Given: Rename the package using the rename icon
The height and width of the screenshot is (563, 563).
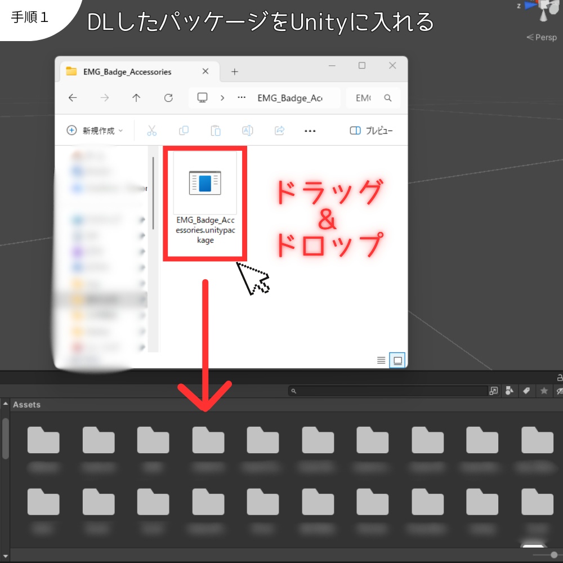Looking at the screenshot, I should (x=248, y=130).
